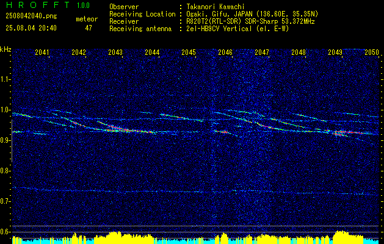Click the 2044 time marker
The image size is (384, 244).
(152, 52)
